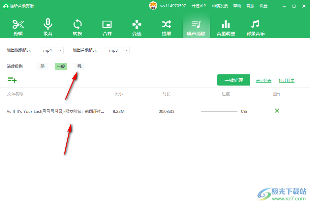This screenshot has width=310, height=204.
Task: Click the 清空列表 clear list link
Action: pyautogui.click(x=263, y=81)
